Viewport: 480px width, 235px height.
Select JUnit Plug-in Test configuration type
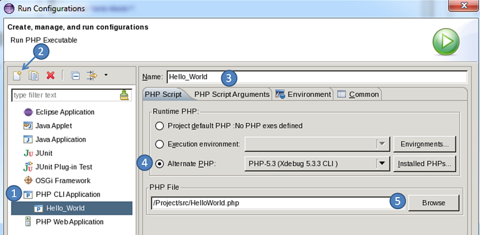pos(64,167)
